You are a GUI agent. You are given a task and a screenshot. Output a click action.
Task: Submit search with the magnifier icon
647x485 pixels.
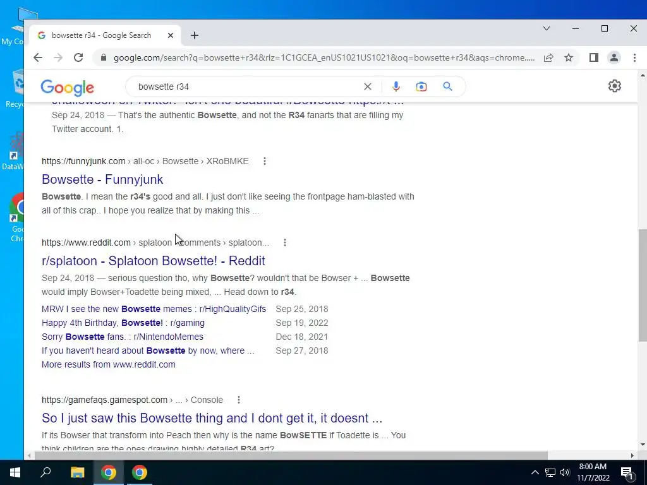tap(448, 87)
